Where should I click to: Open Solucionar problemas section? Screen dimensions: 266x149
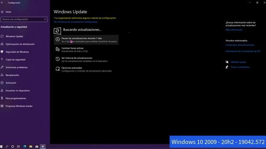(17, 67)
